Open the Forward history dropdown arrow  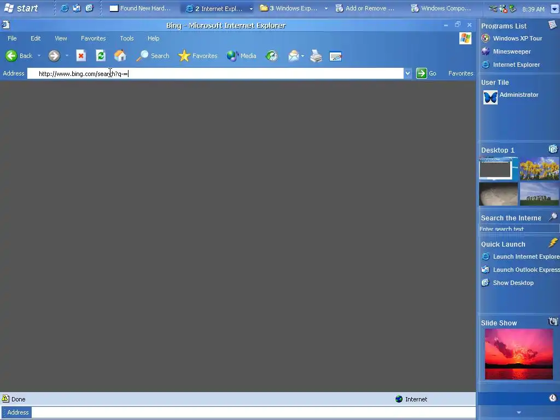(67, 56)
